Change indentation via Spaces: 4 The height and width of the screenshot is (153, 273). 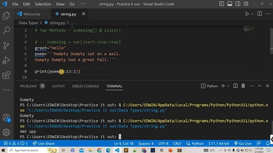[x=146, y=144]
